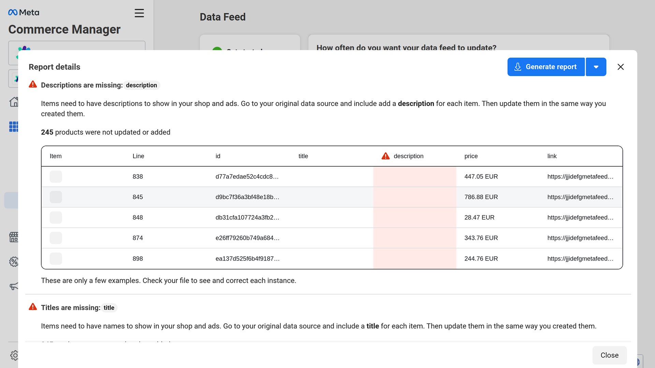This screenshot has height=368, width=655.
Task: Click the link in the line 838 row
Action: [580, 177]
